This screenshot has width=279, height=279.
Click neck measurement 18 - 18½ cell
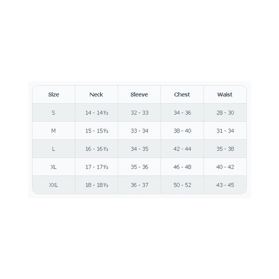coord(96,185)
